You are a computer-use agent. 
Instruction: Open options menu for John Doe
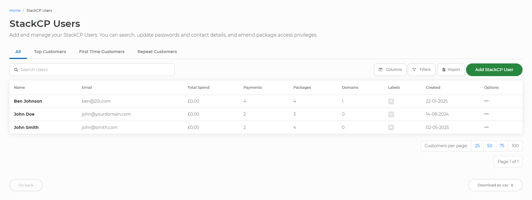tap(486, 114)
